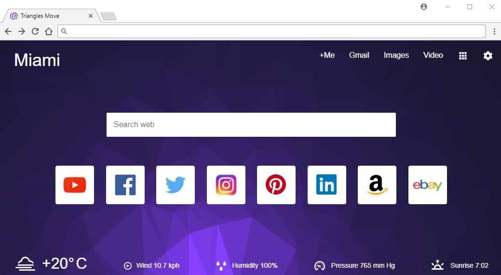The width and height of the screenshot is (501, 275).
Task: Open page settings gear icon
Action: 488,56
